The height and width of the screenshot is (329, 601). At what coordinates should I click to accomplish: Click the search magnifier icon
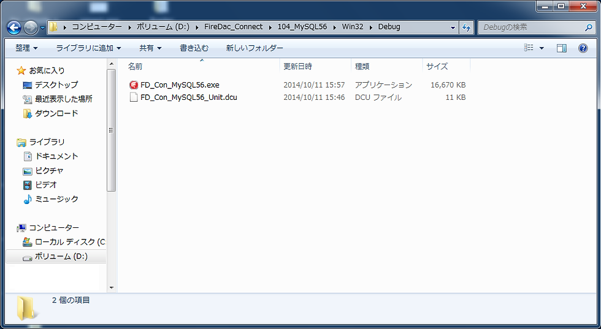pos(588,28)
